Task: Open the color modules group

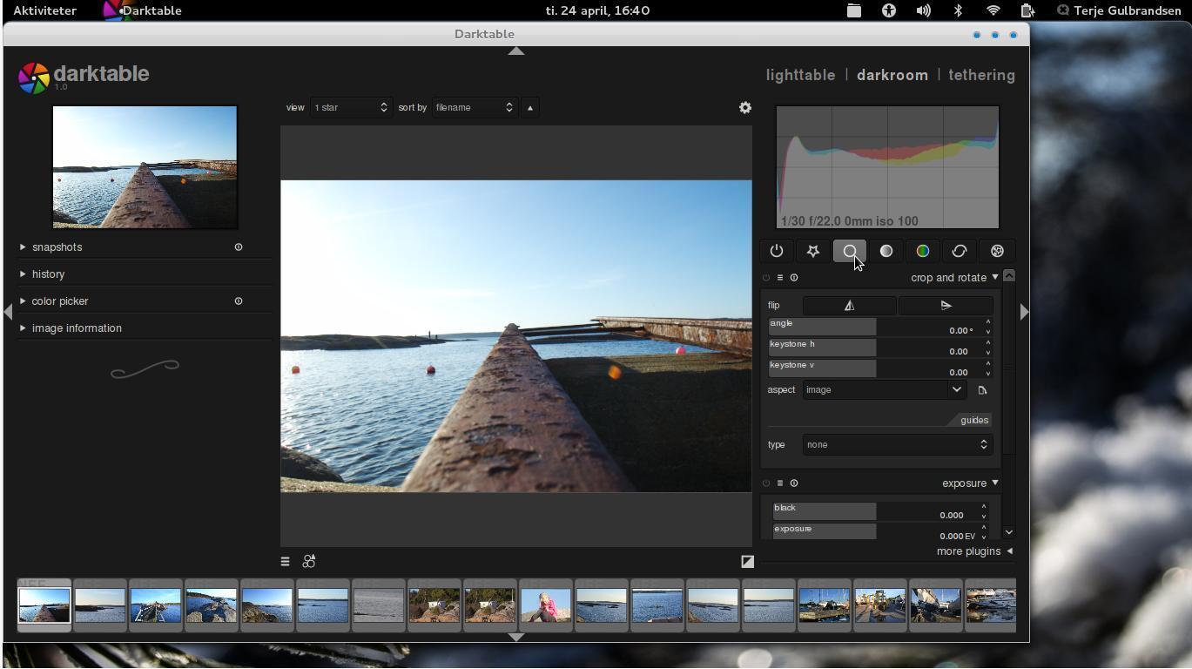Action: [923, 251]
